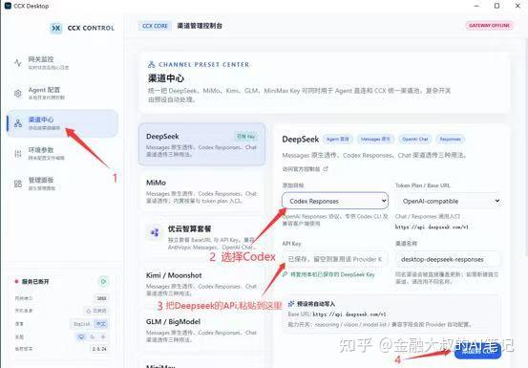The image size is (528, 368).
Task: Click the 服务已断开 status text
Action: tap(35, 281)
